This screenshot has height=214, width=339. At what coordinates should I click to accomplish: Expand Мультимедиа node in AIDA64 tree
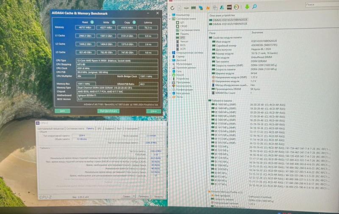(170, 64)
